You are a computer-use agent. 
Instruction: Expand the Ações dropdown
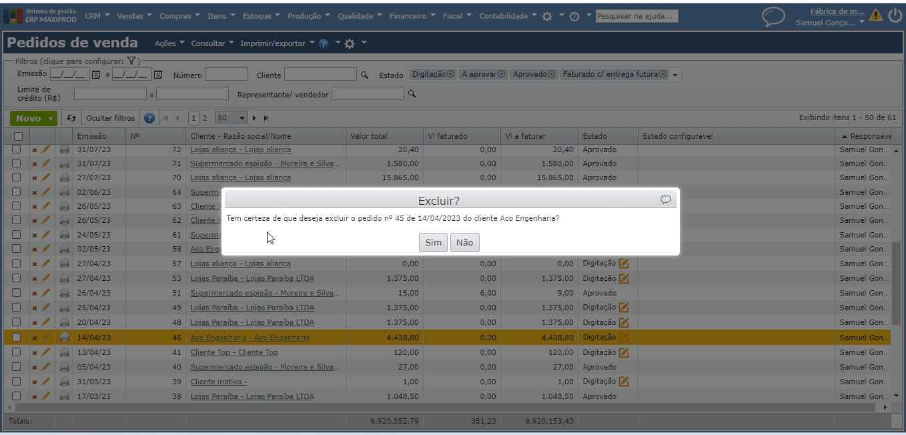(169, 43)
